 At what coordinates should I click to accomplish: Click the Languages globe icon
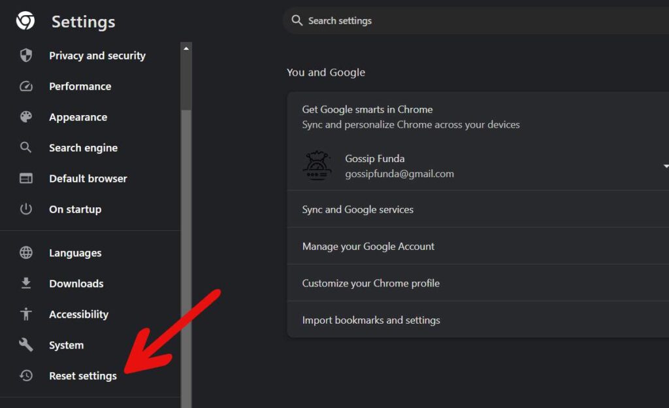[26, 252]
